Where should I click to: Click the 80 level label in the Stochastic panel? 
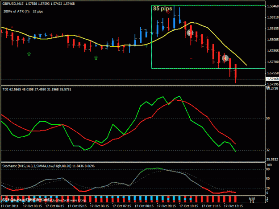pos(268,169)
